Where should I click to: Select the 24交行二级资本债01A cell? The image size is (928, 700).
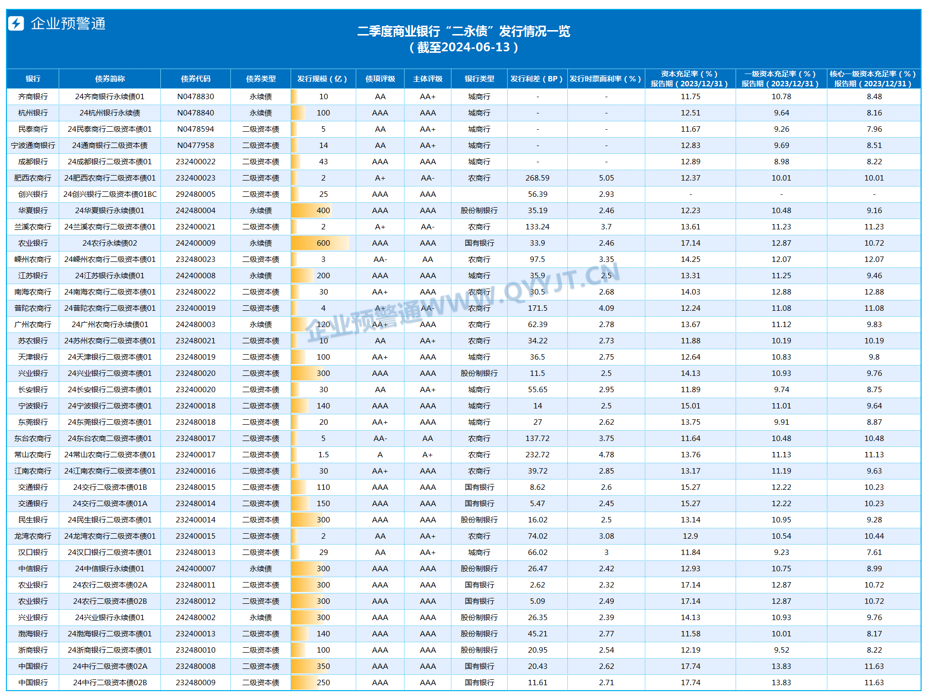[110, 504]
